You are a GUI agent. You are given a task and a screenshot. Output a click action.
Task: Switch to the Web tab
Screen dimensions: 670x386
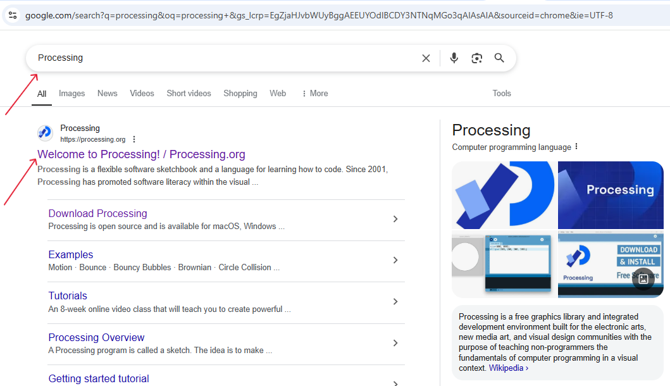click(x=278, y=93)
